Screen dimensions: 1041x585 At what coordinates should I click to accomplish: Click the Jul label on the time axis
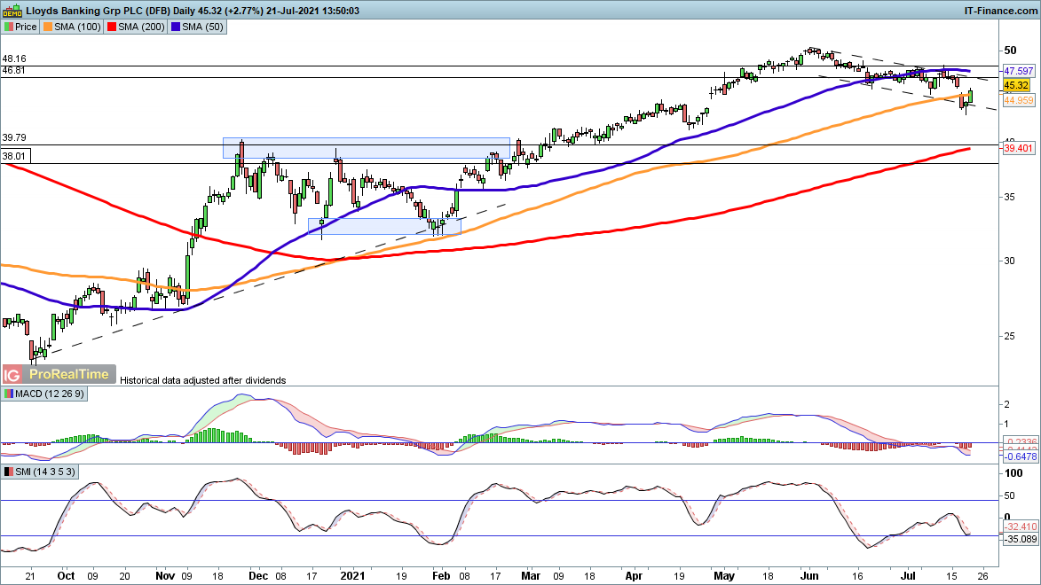pyautogui.click(x=908, y=576)
